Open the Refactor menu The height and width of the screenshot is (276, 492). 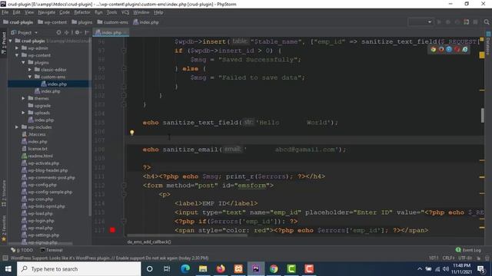coord(82,12)
